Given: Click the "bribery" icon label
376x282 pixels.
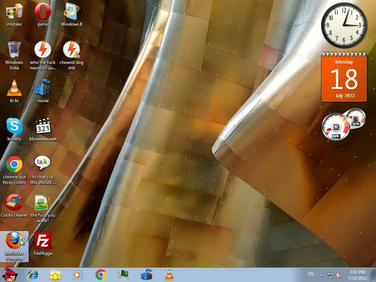Looking at the screenshot, I should click(14, 139).
